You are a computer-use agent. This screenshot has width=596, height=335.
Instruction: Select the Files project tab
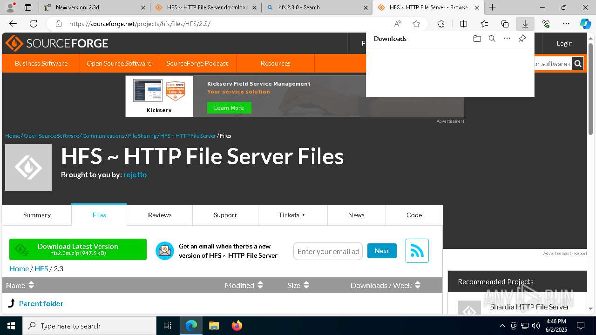pyautogui.click(x=99, y=215)
